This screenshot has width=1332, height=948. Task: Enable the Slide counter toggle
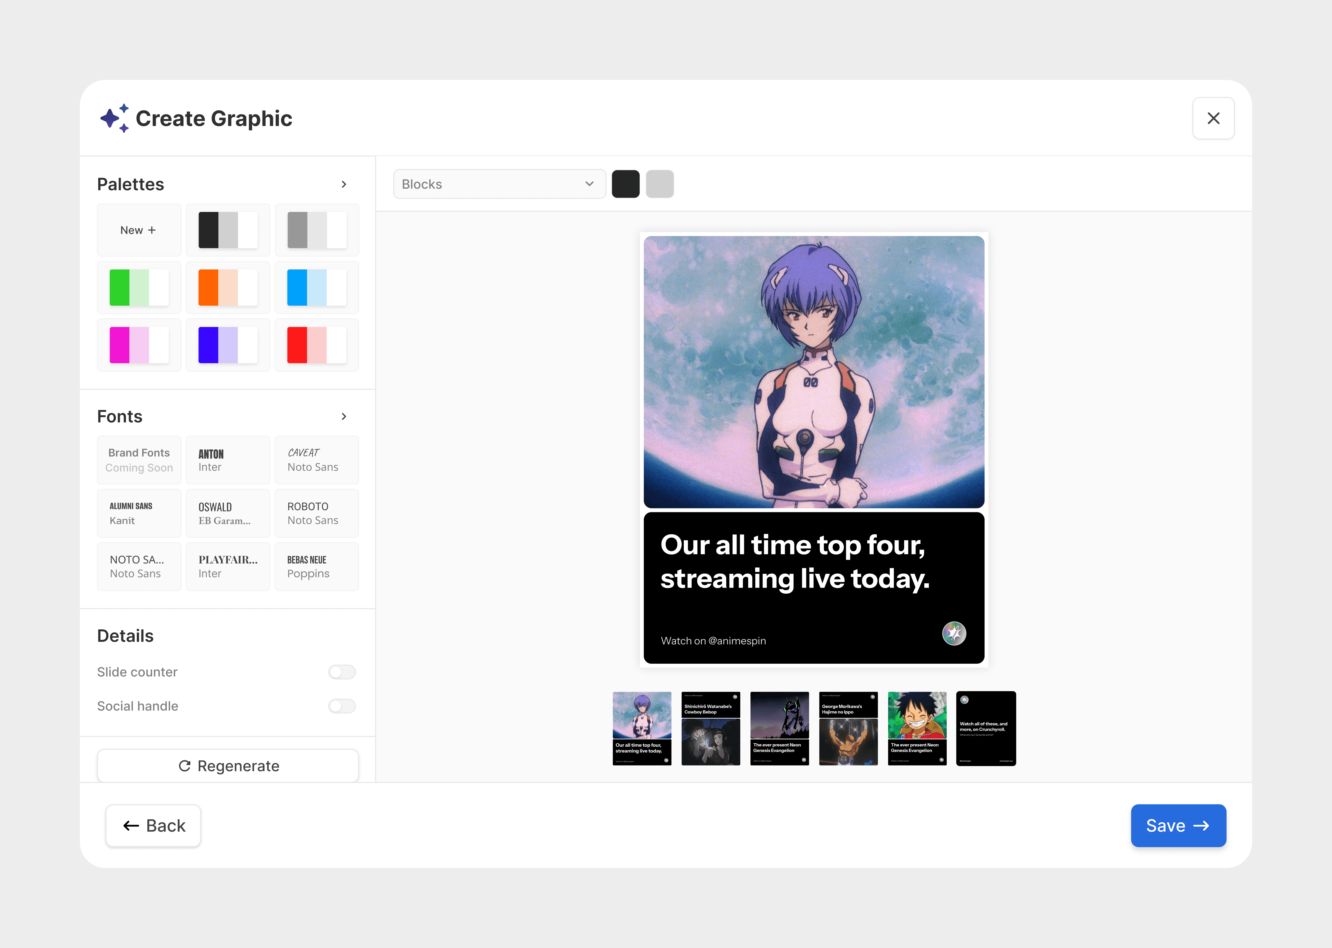click(342, 672)
